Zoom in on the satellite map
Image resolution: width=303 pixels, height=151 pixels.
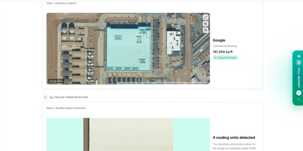pyautogui.click(x=205, y=24)
